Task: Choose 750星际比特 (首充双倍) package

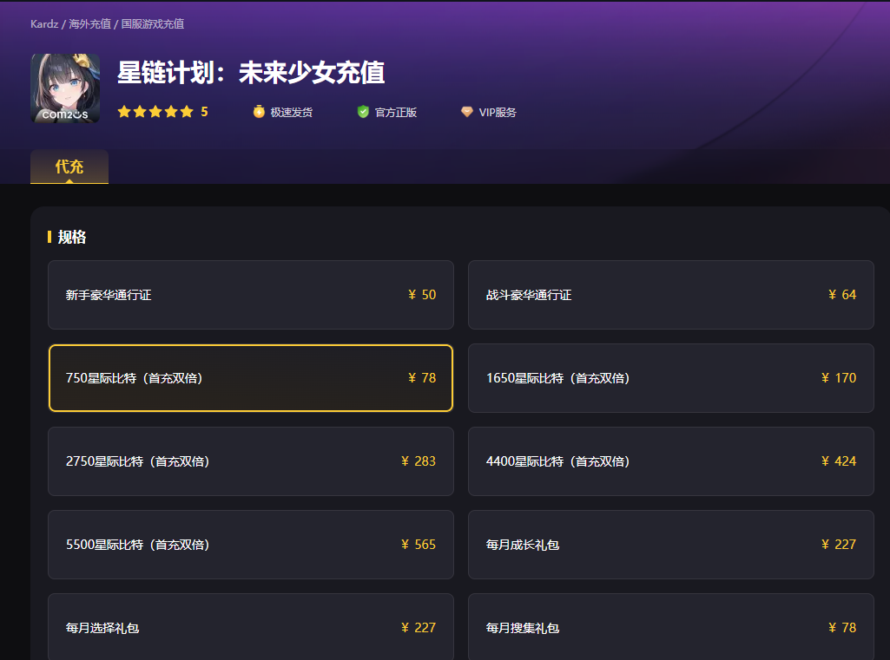Action: pos(251,378)
